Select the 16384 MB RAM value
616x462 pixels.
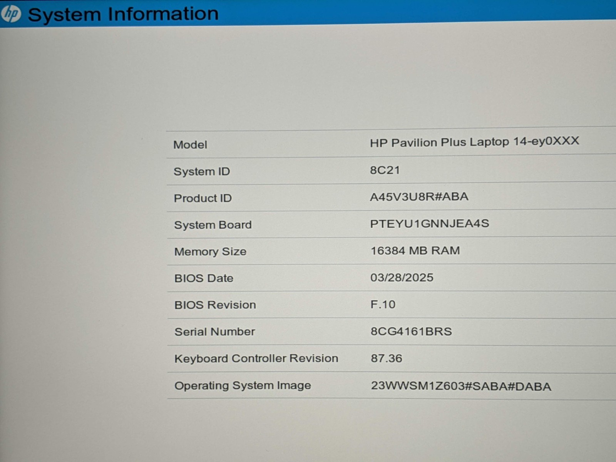coord(415,251)
